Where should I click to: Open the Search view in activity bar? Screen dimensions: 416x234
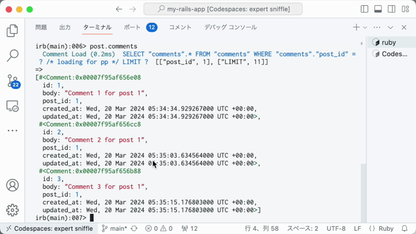point(12,56)
